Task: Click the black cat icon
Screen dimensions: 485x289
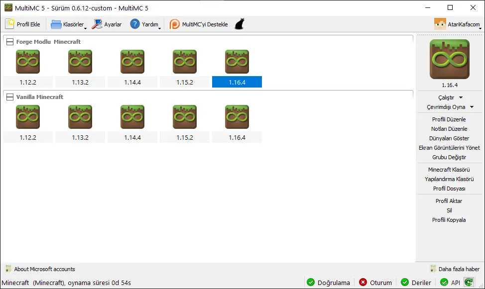Action: pyautogui.click(x=240, y=24)
